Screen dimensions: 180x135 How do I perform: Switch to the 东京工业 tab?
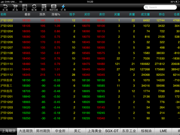(129, 131)
